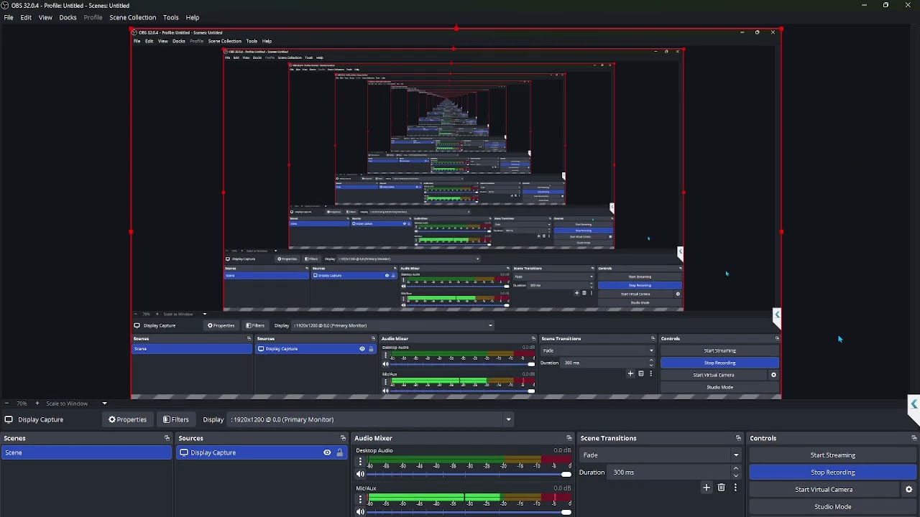Click the Desktop Audio 0.0 dB readout
The width and height of the screenshot is (920, 517).
coord(562,450)
